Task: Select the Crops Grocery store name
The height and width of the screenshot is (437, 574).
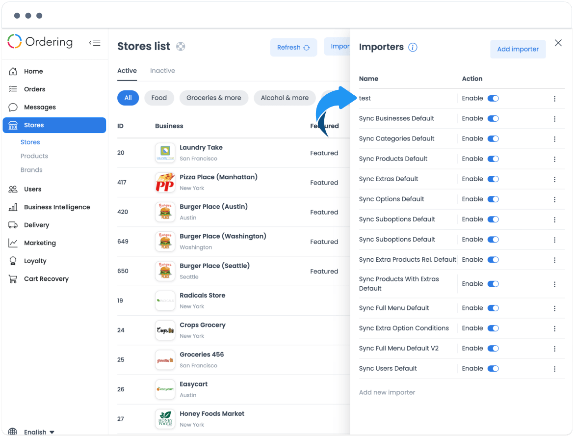Action: [203, 325]
